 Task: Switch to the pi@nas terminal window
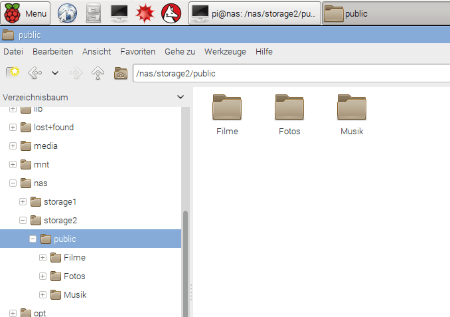tap(255, 13)
